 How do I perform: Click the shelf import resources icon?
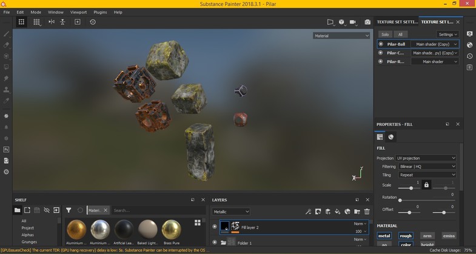(x=56, y=210)
